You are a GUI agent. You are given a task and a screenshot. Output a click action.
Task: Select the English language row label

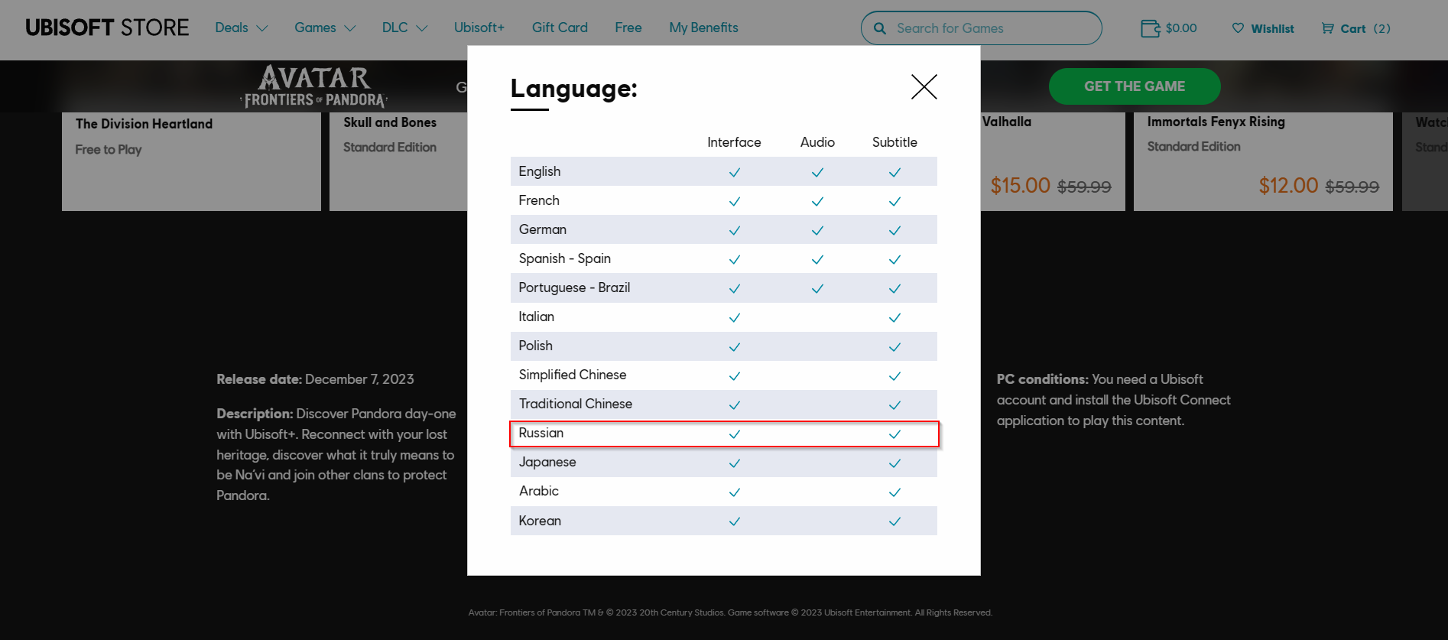pos(540,171)
